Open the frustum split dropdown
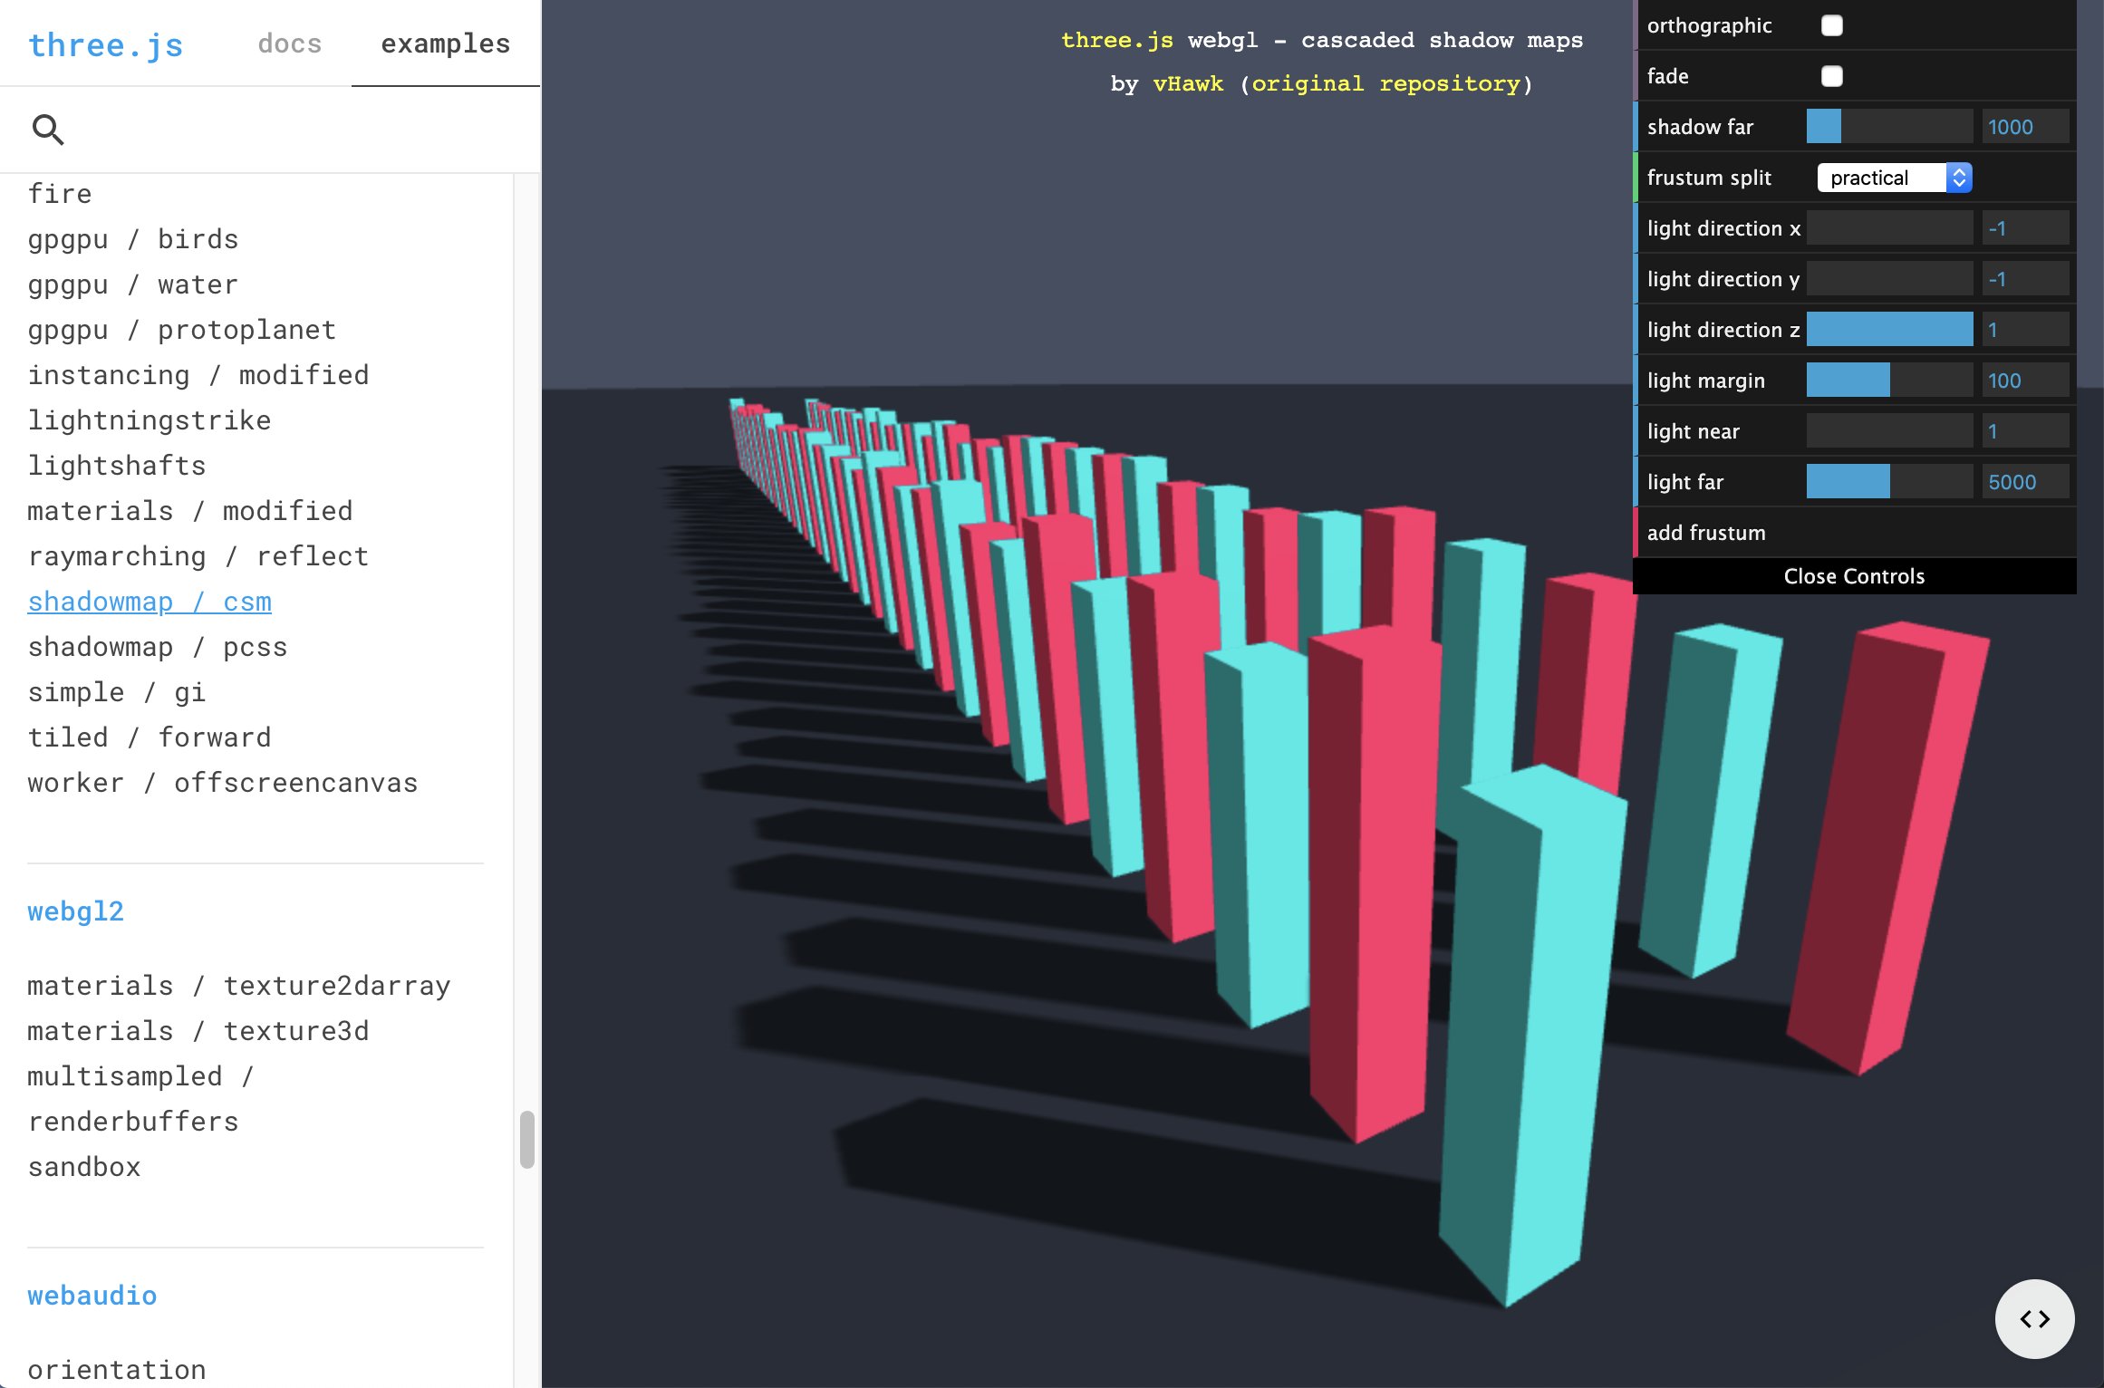This screenshot has width=2104, height=1388. [x=1894, y=178]
